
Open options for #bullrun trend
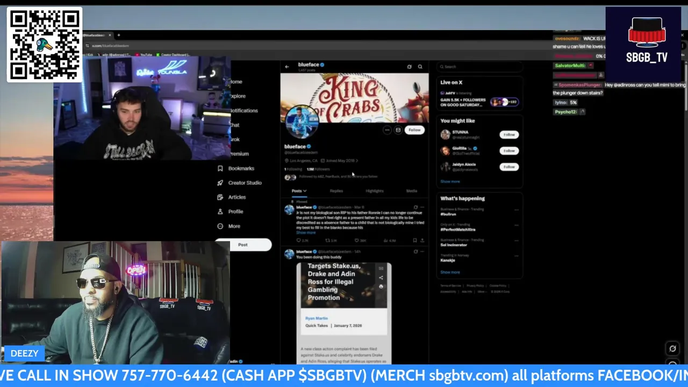pyautogui.click(x=517, y=210)
